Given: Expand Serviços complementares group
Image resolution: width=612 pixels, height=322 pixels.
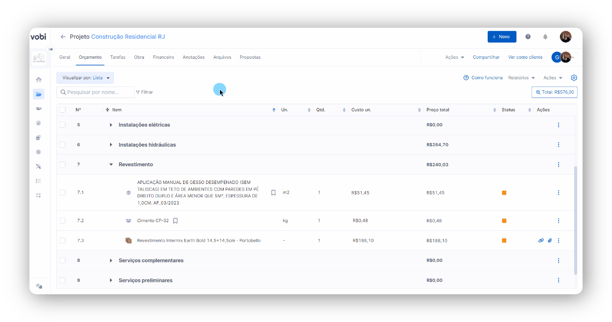Looking at the screenshot, I should 111,260.
